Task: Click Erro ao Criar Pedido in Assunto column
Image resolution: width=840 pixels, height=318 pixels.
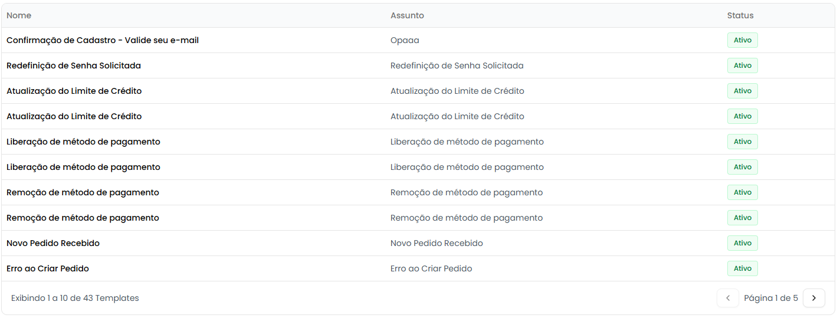Action: [x=431, y=268]
